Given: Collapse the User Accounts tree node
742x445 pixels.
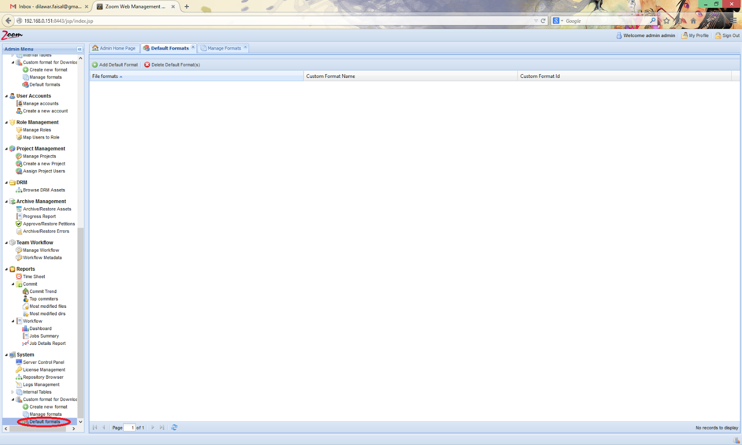Looking at the screenshot, I should [x=6, y=96].
